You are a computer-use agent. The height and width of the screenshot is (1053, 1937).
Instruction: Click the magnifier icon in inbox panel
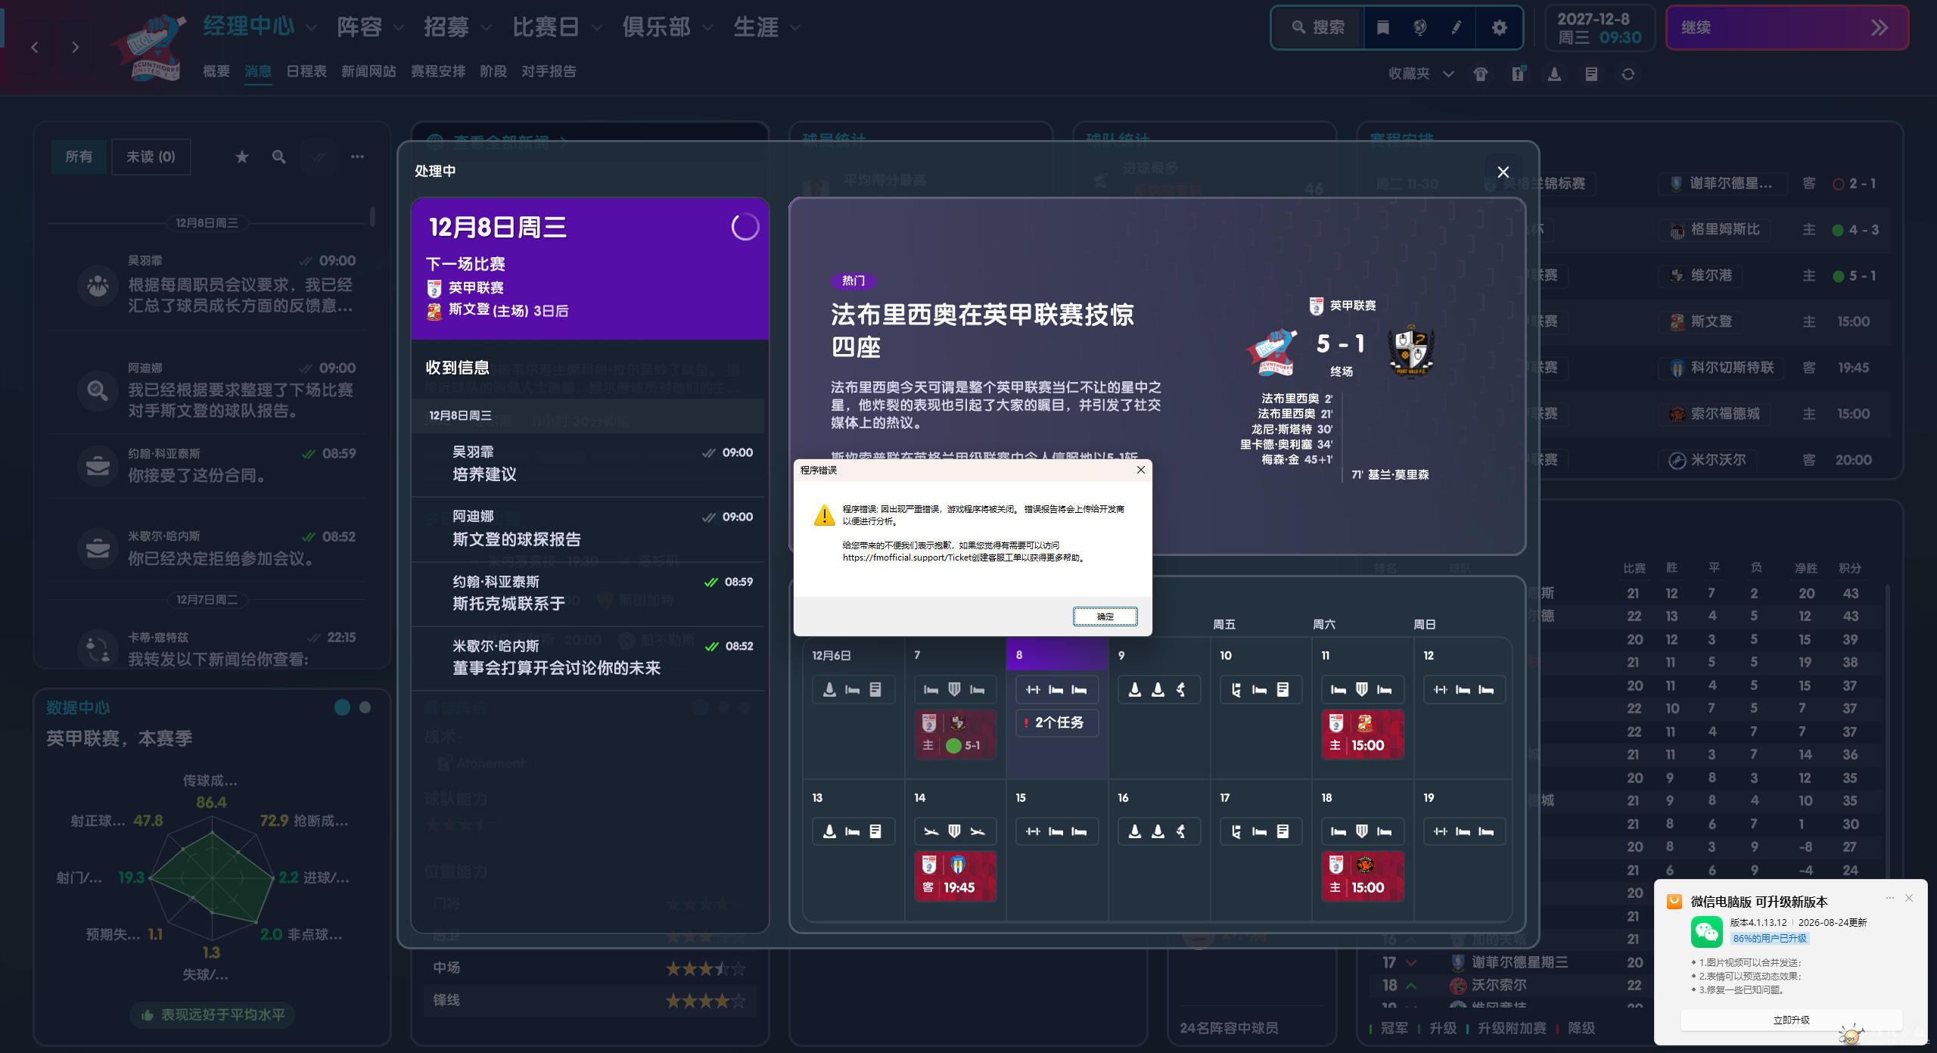(279, 157)
